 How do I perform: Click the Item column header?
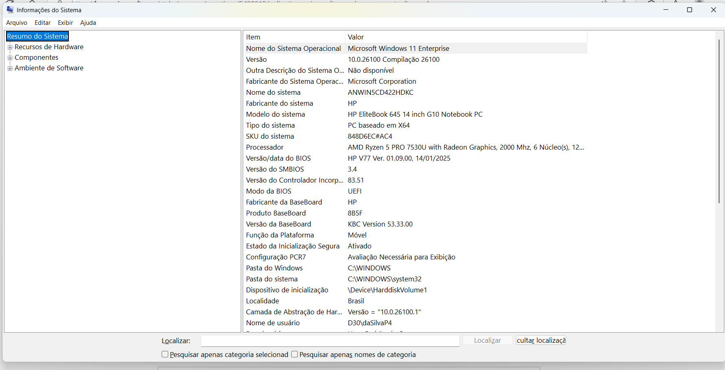(294, 37)
